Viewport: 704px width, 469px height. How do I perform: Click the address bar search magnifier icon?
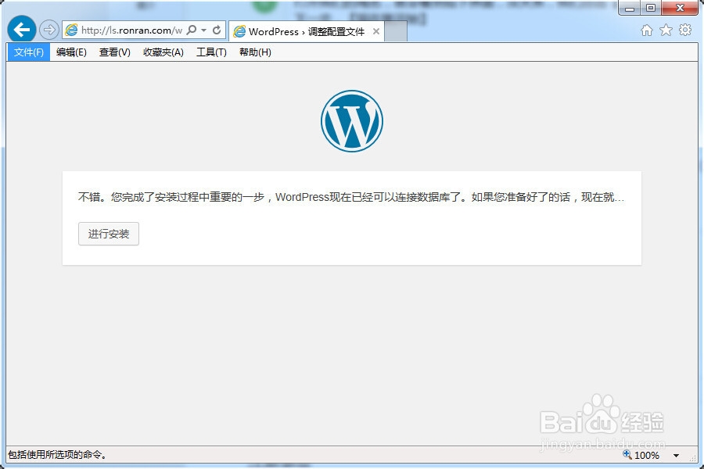click(192, 30)
